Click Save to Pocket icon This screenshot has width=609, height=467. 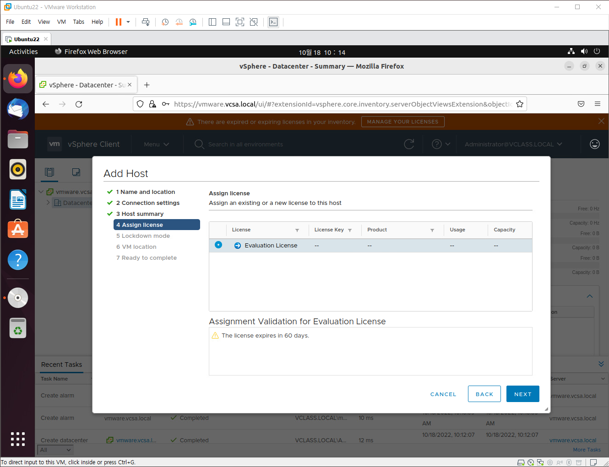581,104
